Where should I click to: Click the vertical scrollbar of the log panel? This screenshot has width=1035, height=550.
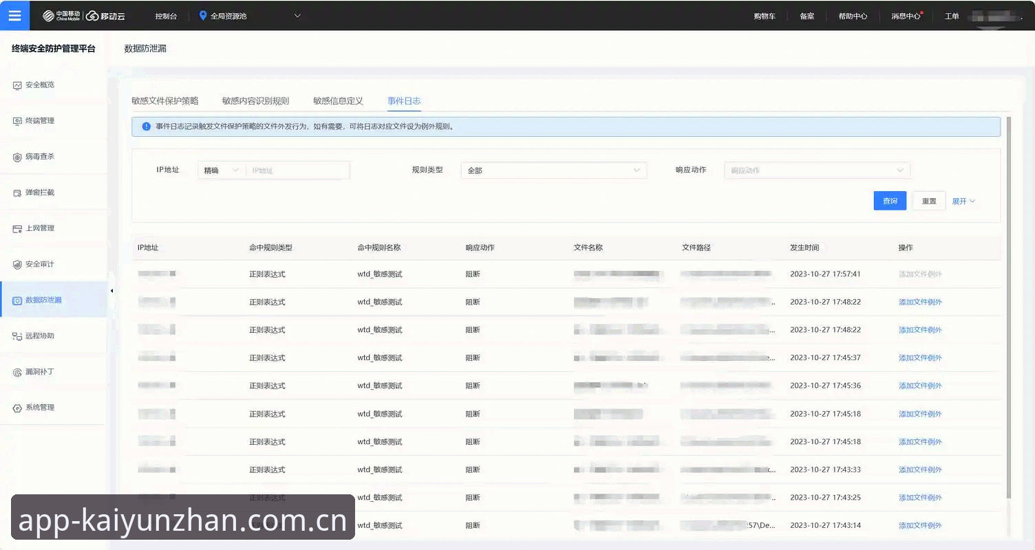coord(1008,307)
